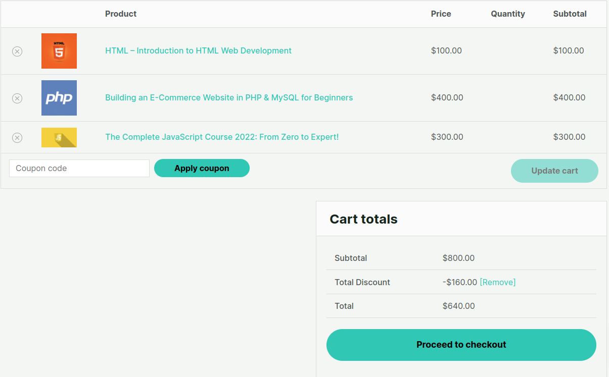
Task: Select the Cart totals heading
Action: (363, 219)
